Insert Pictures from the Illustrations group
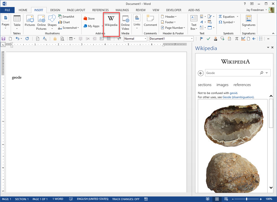Screen dimensions: 277x202 tap(30, 21)
